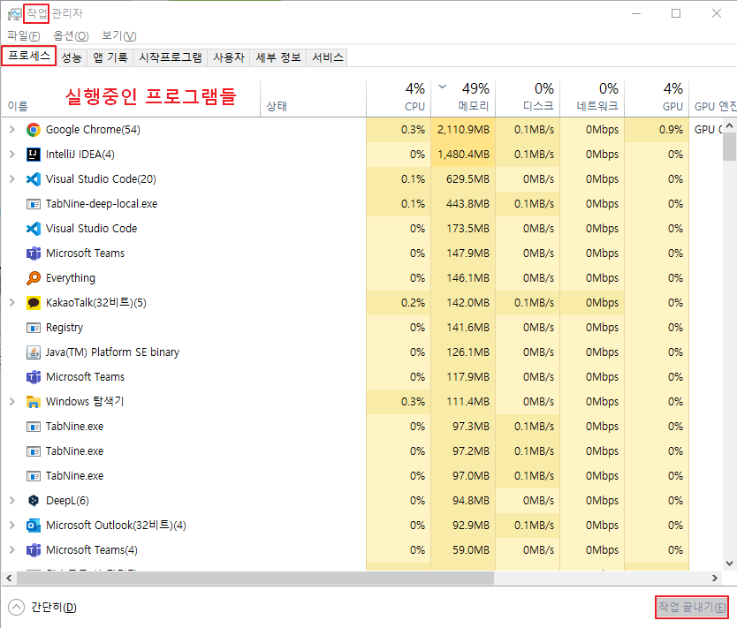
Task: Switch to the 세부 정보 tab
Action: tap(278, 57)
